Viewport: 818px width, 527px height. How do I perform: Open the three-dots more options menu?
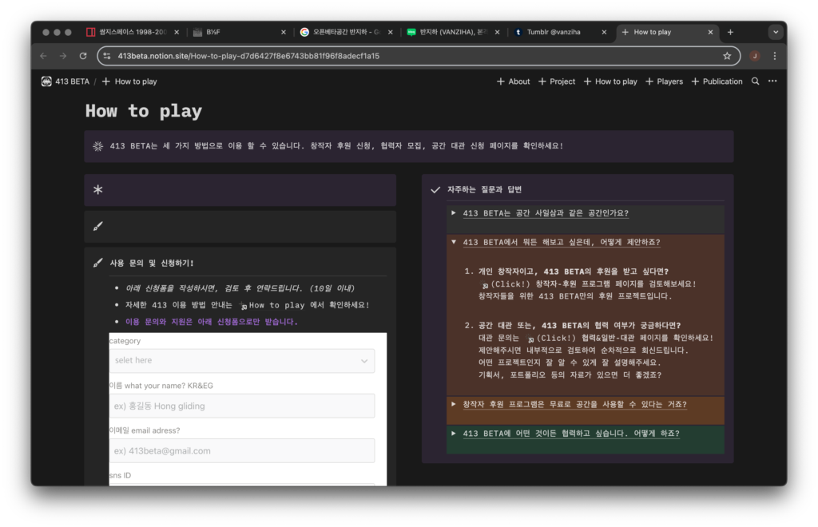[x=772, y=81]
